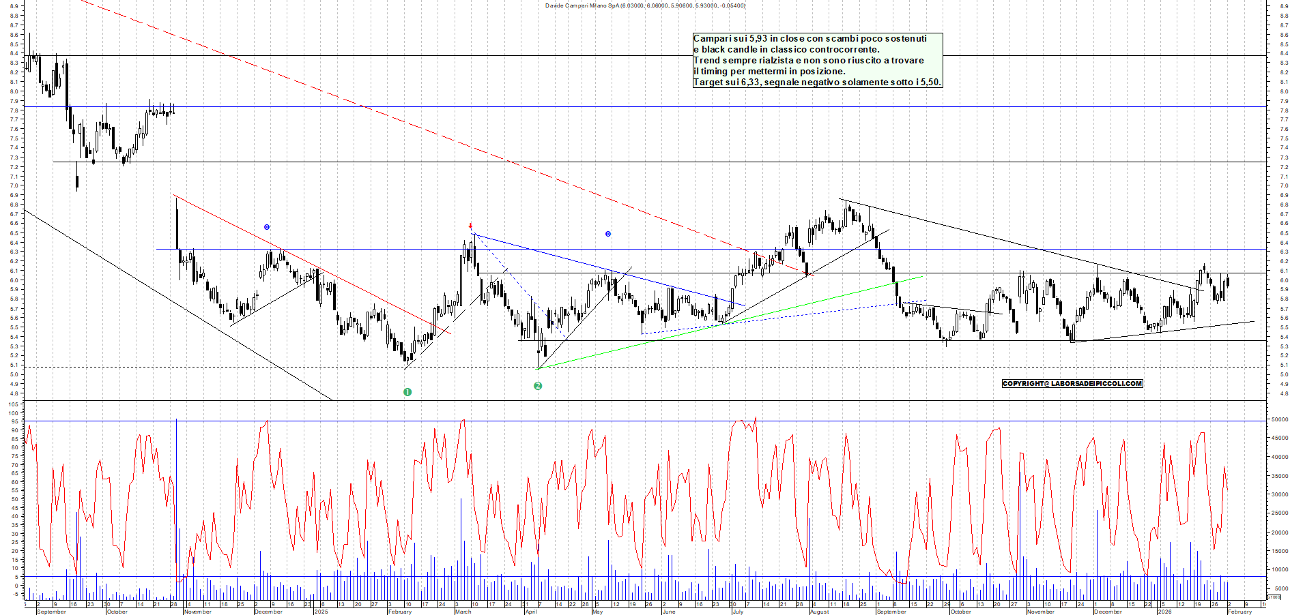Jump to the 2025 label on time axis
Viewport: 1290px width, 615px height.
tap(321, 612)
